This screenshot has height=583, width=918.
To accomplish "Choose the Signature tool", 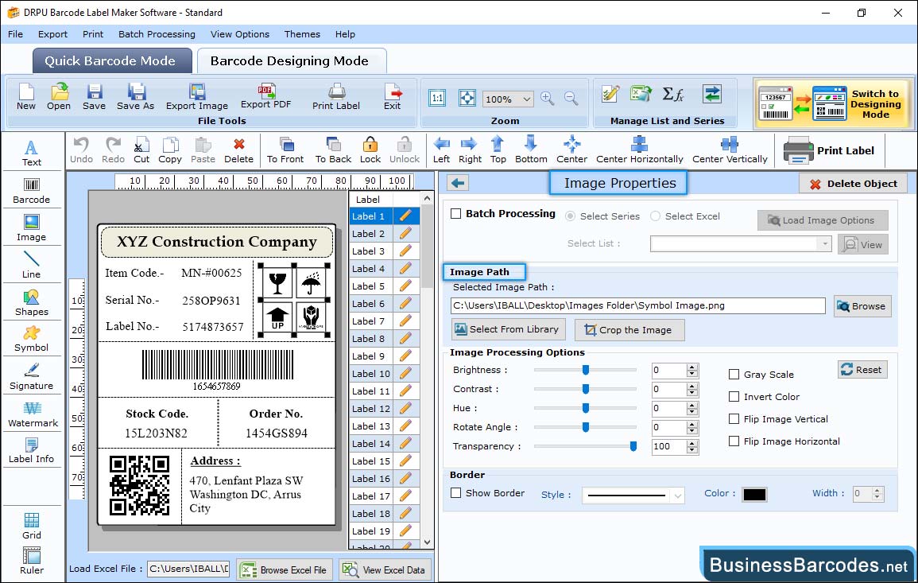I will click(32, 376).
